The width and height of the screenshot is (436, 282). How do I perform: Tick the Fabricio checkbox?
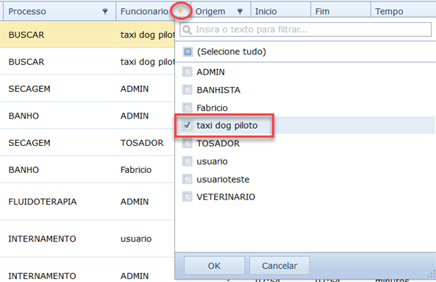(x=187, y=107)
